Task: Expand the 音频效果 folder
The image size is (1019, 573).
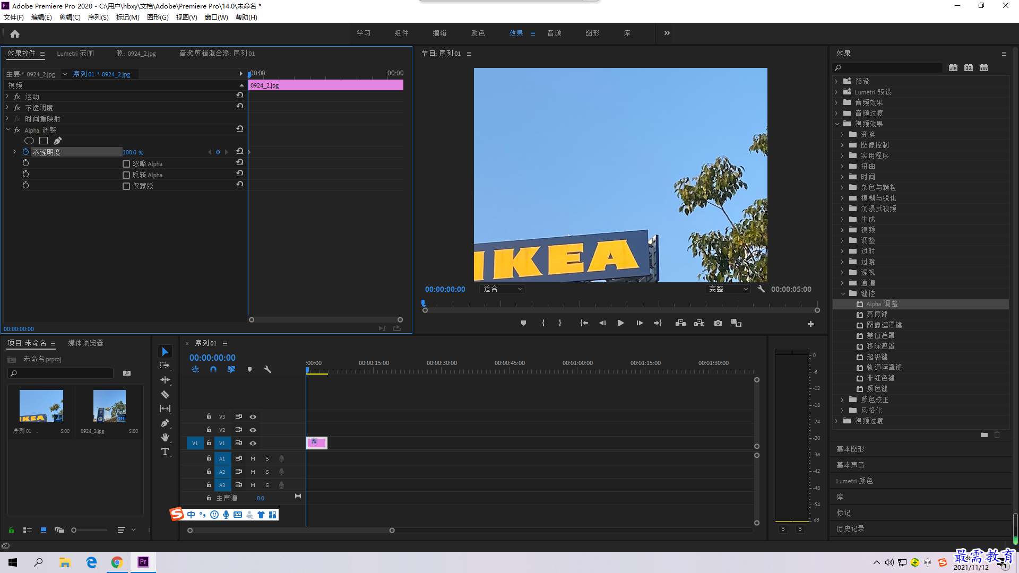Action: coord(836,102)
